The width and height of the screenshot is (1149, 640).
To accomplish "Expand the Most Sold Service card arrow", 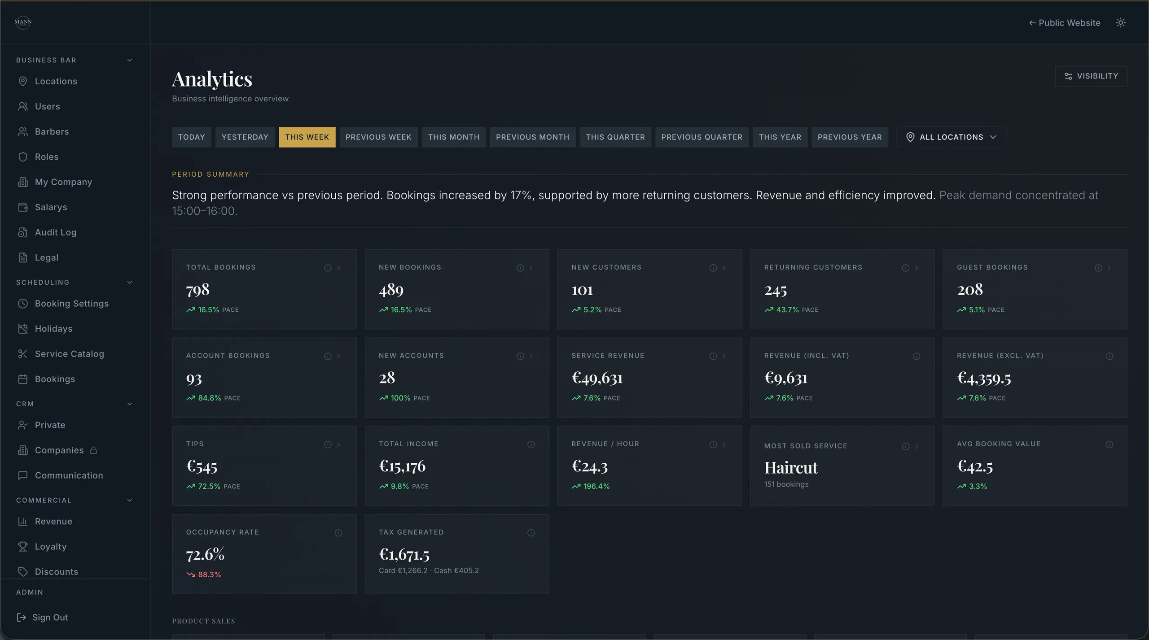I will point(917,447).
